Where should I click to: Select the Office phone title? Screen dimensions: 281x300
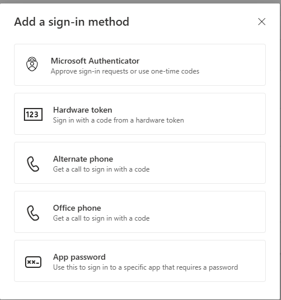[x=77, y=208]
